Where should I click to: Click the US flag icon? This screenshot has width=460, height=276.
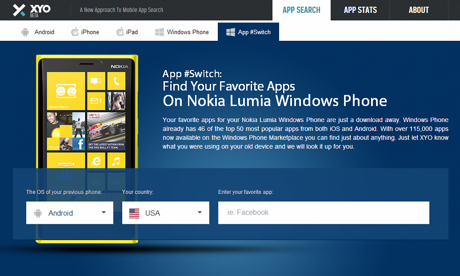point(134,213)
